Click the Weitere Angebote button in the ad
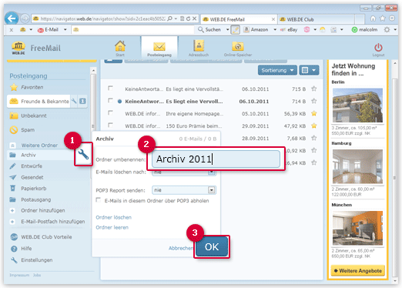Screen dimensions: 402x288 (x=358, y=270)
